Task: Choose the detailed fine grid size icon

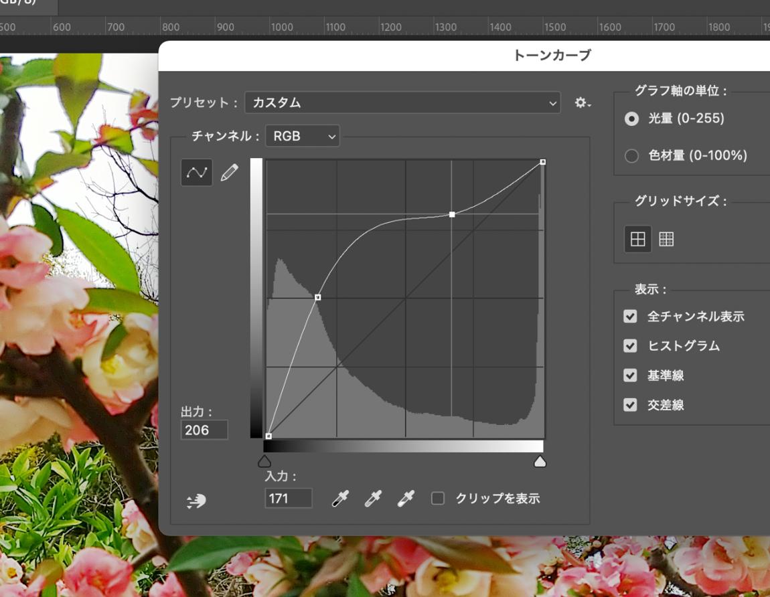Action: coord(666,239)
